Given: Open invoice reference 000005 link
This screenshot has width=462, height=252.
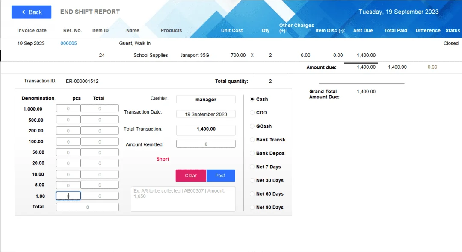Looking at the screenshot, I should pyautogui.click(x=68, y=43).
